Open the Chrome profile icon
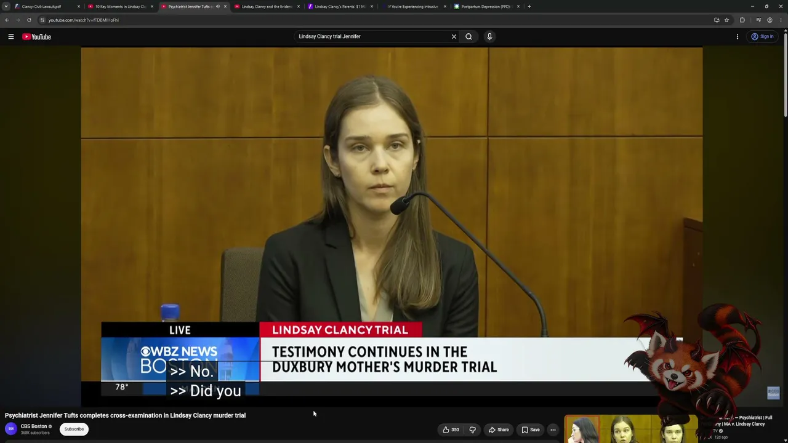Screen dimensions: 788x443 point(770,20)
